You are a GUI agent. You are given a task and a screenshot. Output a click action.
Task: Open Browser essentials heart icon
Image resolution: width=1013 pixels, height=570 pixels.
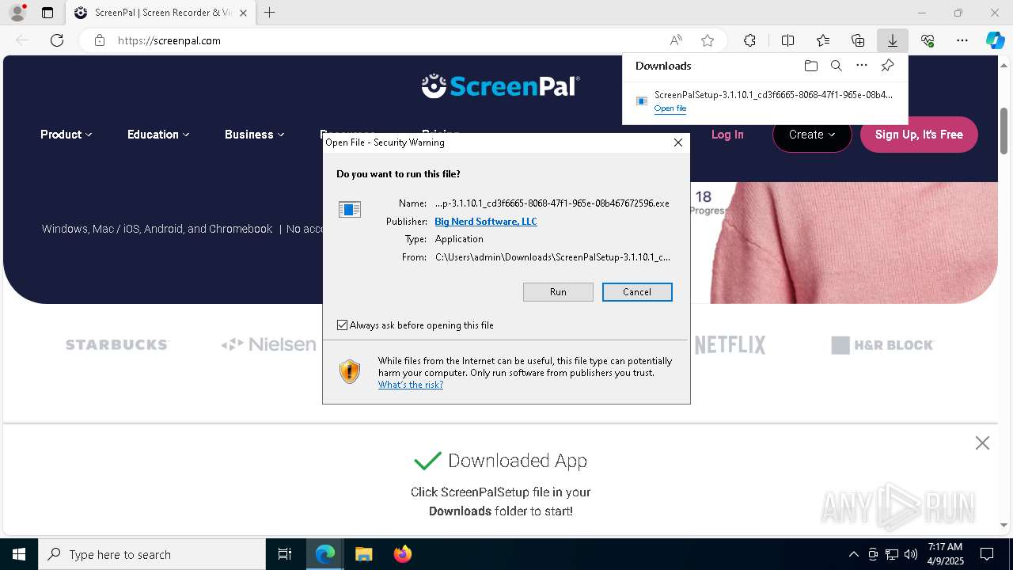(x=928, y=40)
